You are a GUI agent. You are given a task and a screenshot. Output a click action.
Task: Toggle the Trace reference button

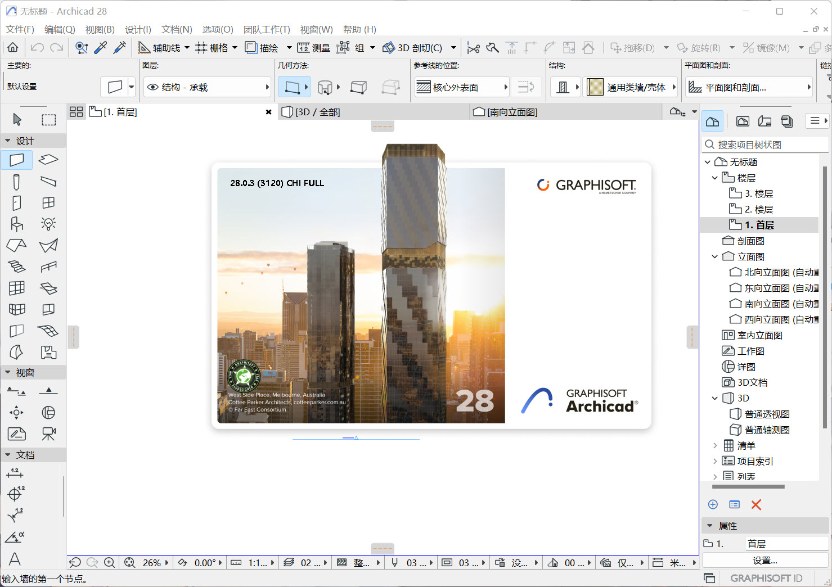coord(262,48)
